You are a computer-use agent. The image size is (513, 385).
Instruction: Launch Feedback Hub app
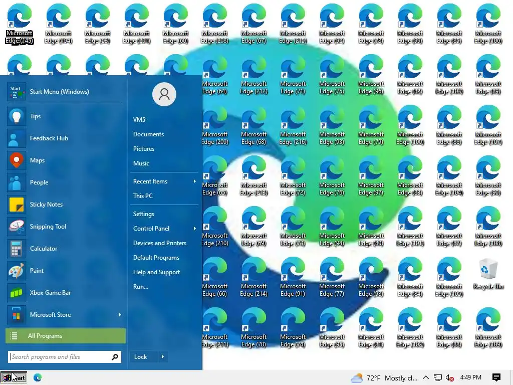click(x=65, y=138)
